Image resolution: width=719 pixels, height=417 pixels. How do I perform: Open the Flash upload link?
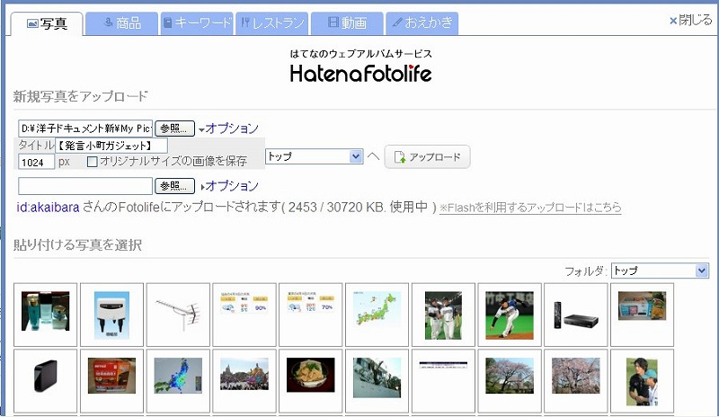[x=530, y=208]
